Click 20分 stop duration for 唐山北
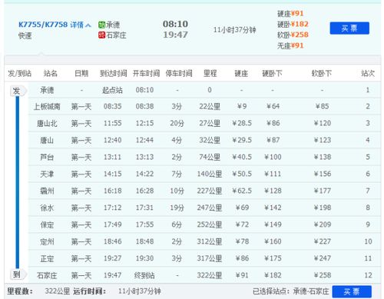384x299 pixels. point(177,123)
